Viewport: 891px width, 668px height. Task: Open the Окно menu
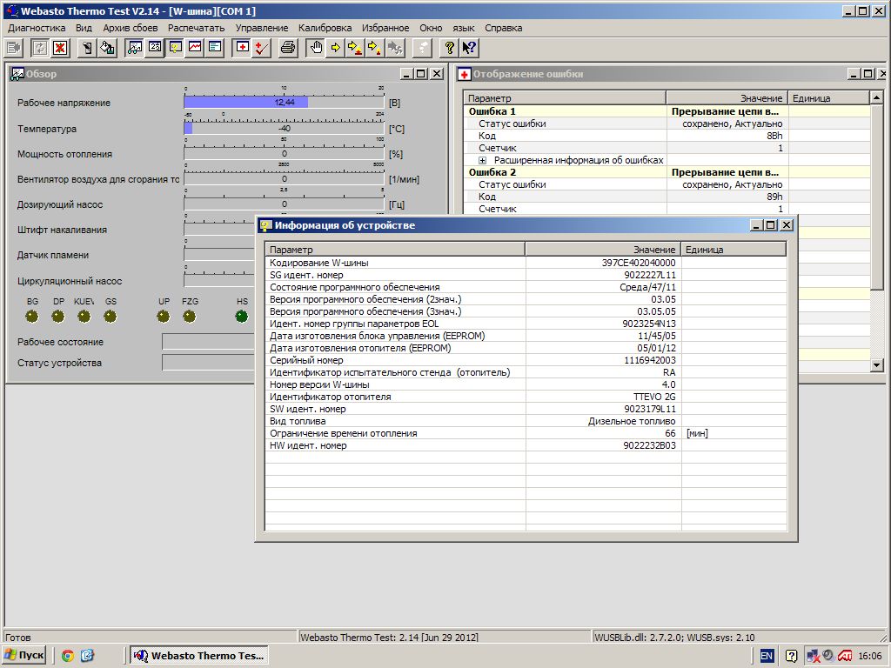click(431, 28)
